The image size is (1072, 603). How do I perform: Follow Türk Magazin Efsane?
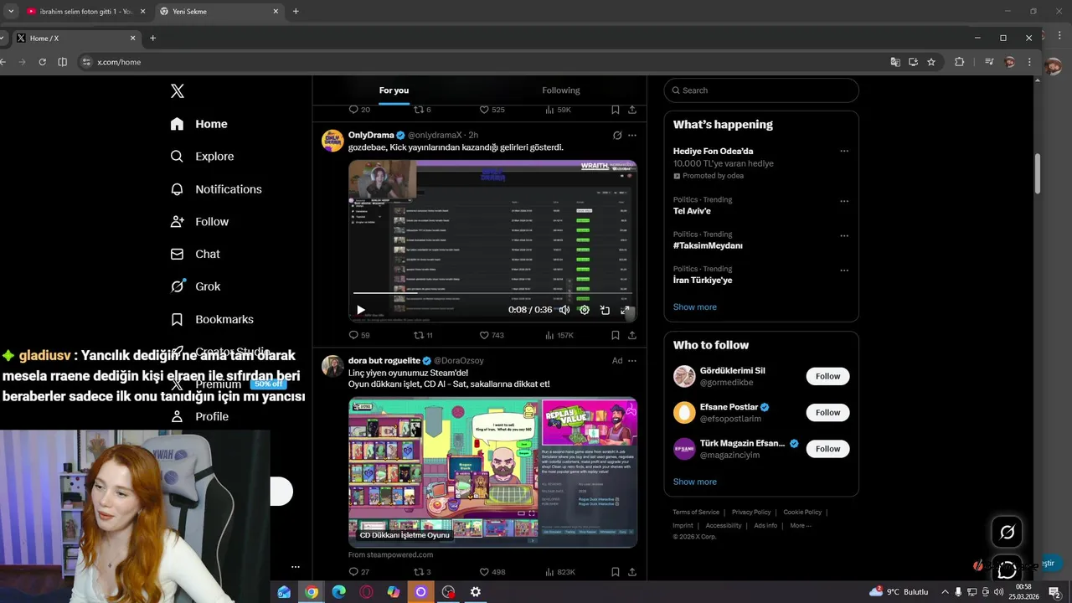click(x=828, y=449)
